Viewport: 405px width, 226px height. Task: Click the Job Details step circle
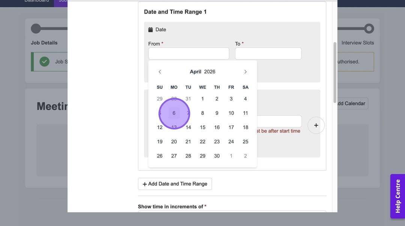[36, 28]
